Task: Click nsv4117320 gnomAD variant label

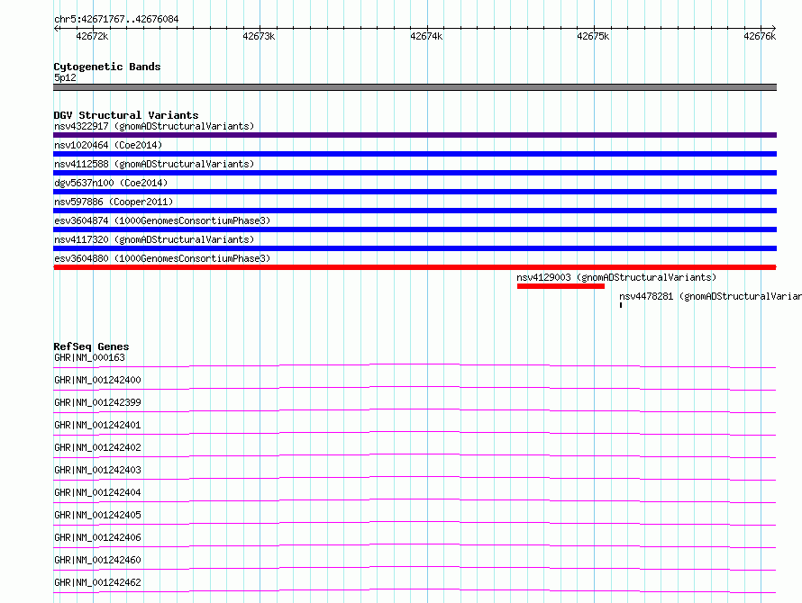Action: (x=154, y=239)
